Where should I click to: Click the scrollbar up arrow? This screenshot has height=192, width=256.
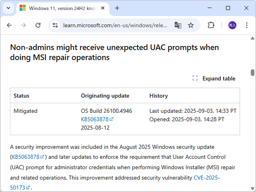(x=252, y=38)
